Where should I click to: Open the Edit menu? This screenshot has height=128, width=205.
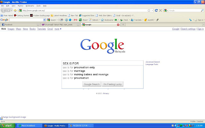coord(8,6)
